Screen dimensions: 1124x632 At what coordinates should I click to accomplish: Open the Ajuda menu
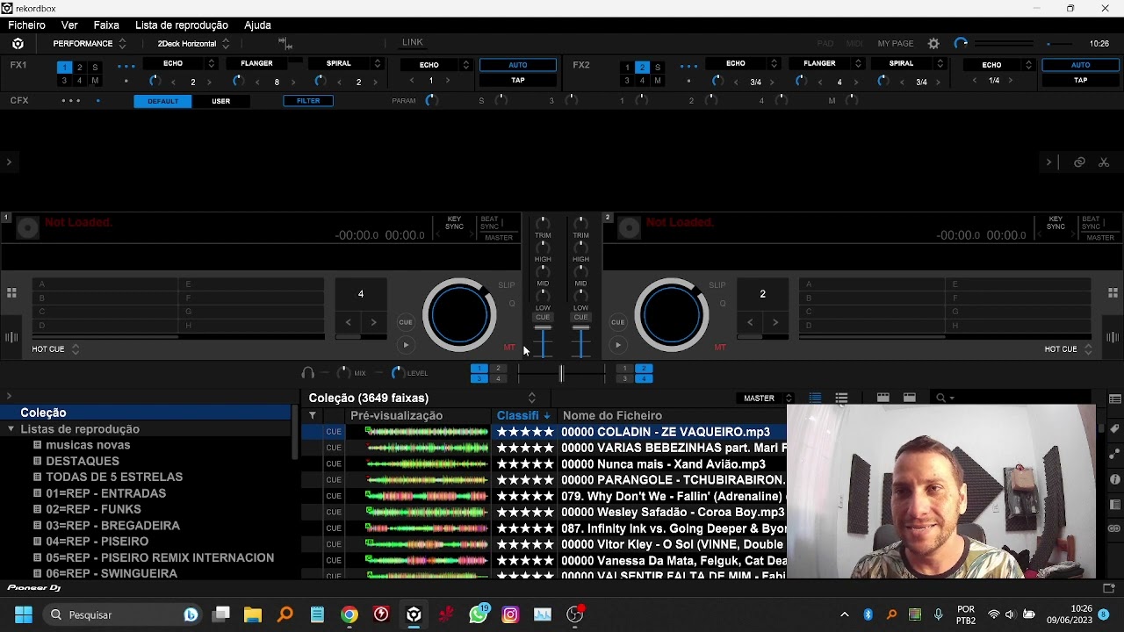coord(257,25)
